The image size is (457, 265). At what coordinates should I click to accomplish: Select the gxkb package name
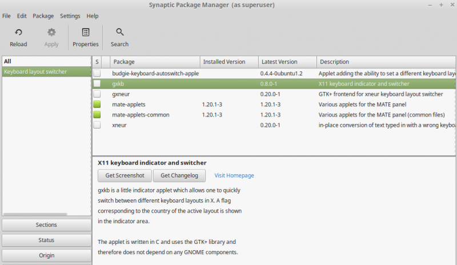[118, 83]
